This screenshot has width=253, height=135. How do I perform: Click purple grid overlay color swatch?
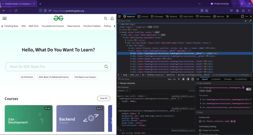click(x=235, y=121)
